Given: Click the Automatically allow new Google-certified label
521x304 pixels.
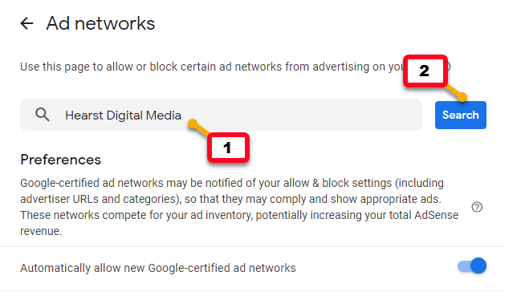Looking at the screenshot, I should coord(158,268).
